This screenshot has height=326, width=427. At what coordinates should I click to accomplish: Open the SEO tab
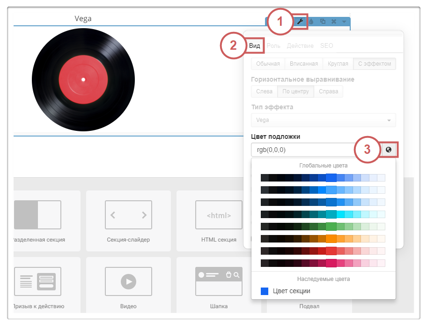[x=326, y=45]
